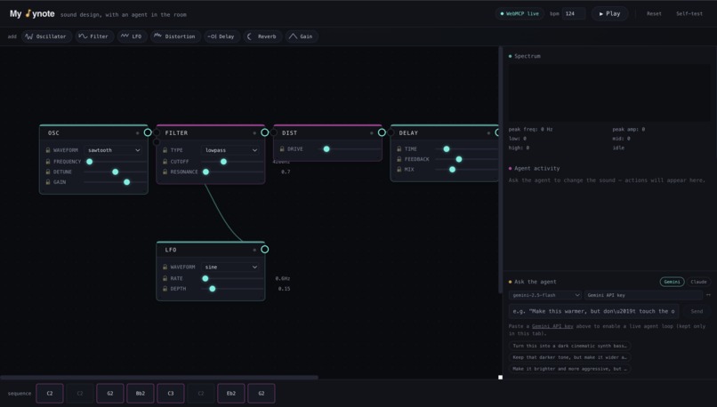Toggle lock on LFO rate parameter
The image size is (717, 407).
click(165, 278)
